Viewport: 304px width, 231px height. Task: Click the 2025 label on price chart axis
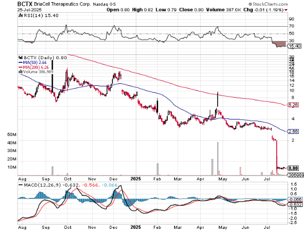(x=136, y=179)
